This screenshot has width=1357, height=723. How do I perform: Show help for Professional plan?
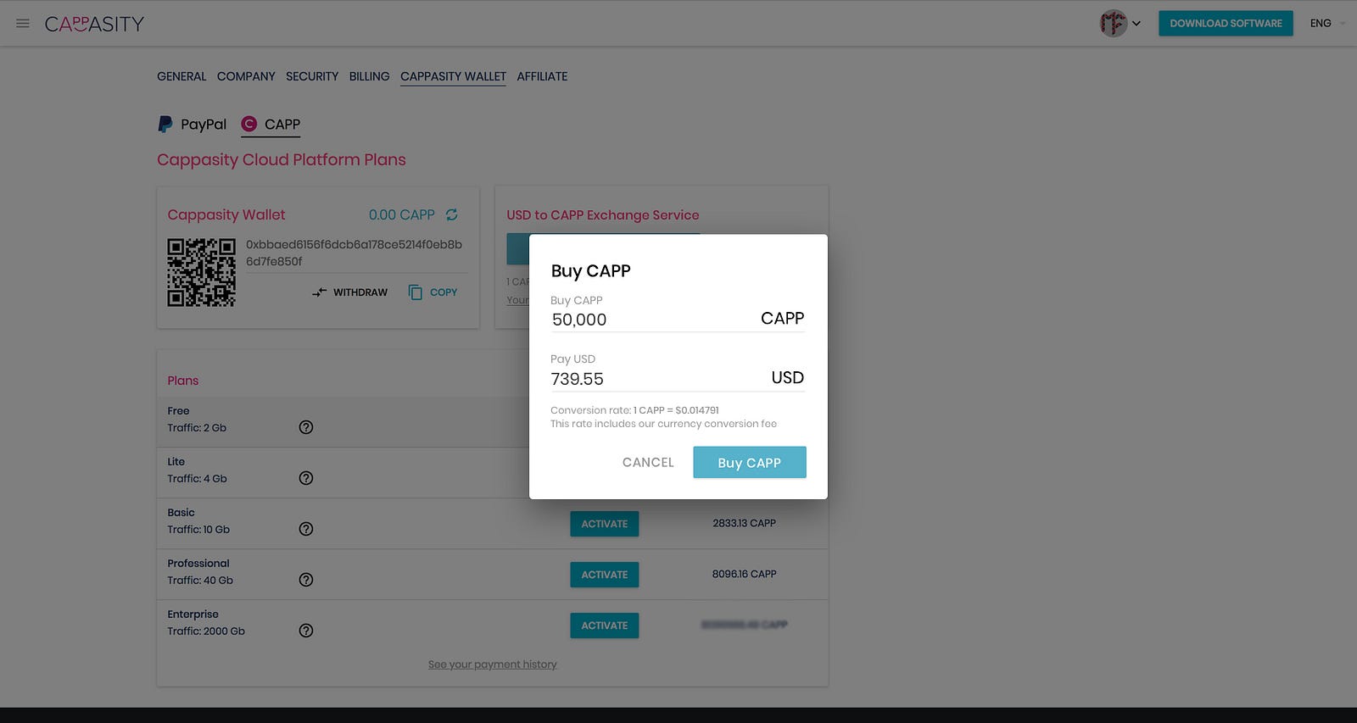coord(306,580)
